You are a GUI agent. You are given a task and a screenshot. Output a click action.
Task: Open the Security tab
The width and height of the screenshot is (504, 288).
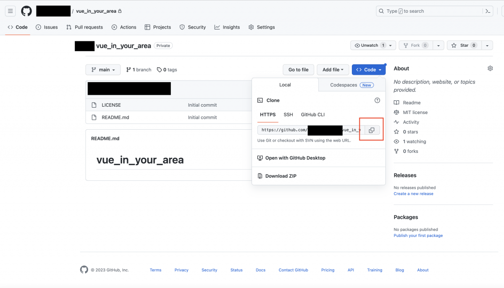[x=193, y=28]
